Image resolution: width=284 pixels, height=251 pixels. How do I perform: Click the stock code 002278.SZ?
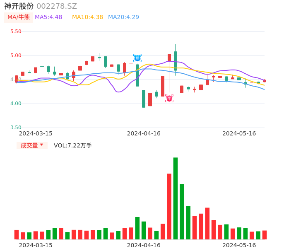point(57,6)
